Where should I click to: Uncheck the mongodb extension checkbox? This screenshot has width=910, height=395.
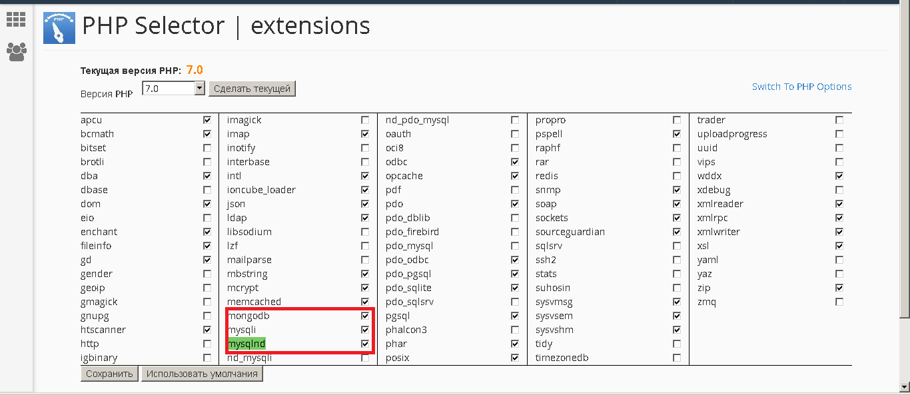pos(365,316)
